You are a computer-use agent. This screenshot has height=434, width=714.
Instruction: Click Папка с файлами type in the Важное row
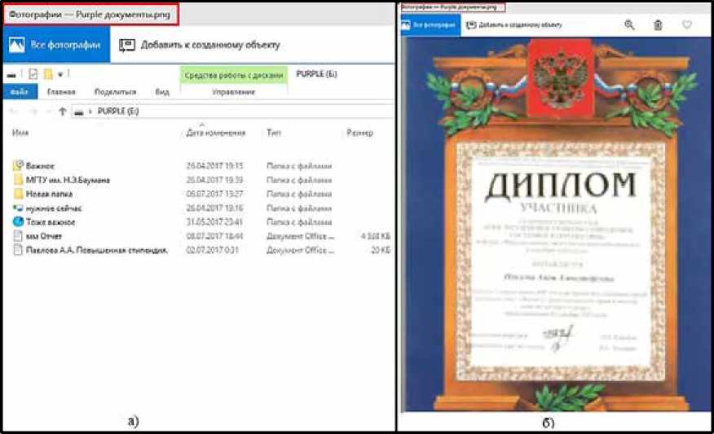coord(299,166)
